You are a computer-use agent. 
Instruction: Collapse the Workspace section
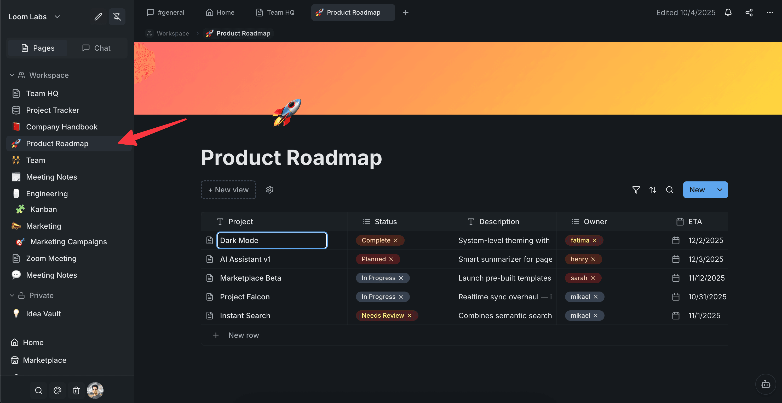coord(12,75)
